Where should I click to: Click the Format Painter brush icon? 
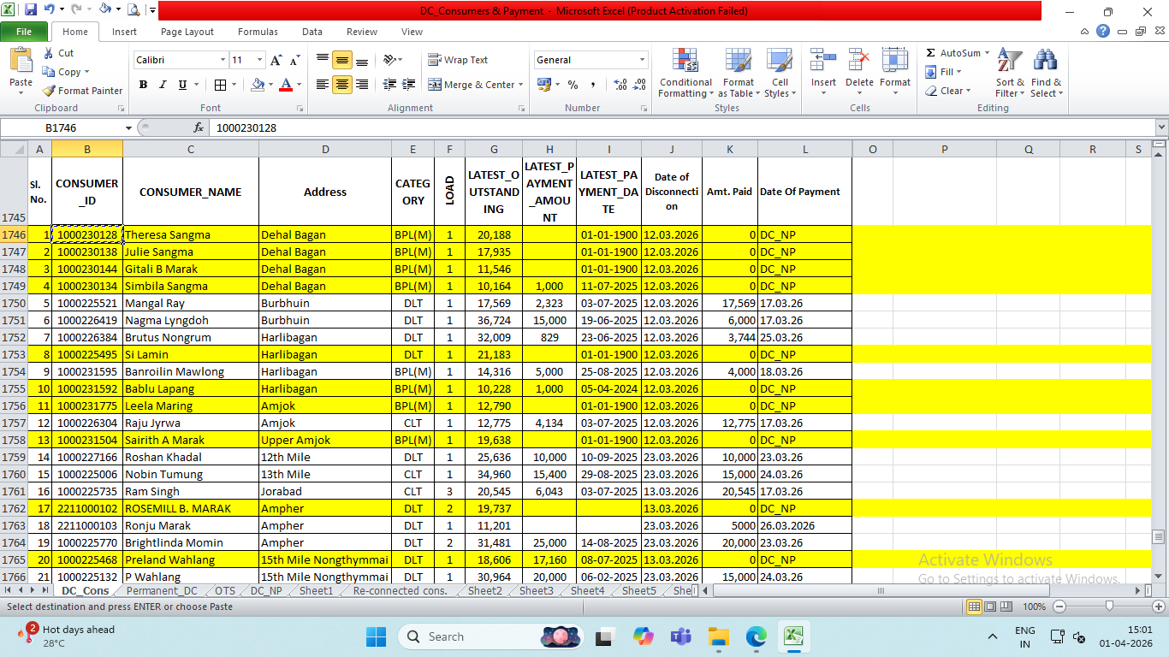[50, 91]
